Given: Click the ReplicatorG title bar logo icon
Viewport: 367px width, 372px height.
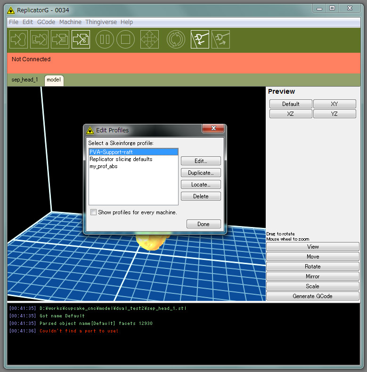Looking at the screenshot, I should (11, 10).
